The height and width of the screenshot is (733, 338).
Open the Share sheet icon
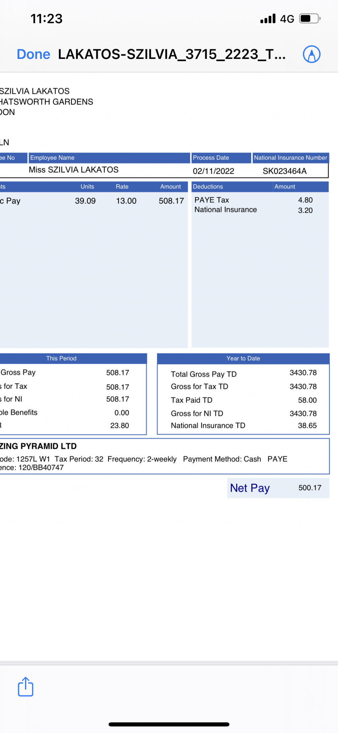(25, 687)
